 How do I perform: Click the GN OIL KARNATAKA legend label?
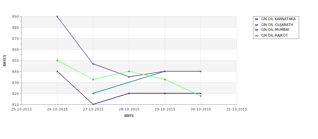(278, 19)
